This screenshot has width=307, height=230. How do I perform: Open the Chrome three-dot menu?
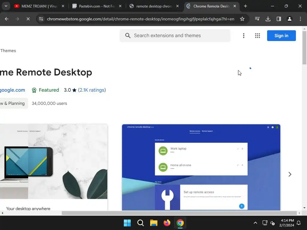[x=300, y=19]
